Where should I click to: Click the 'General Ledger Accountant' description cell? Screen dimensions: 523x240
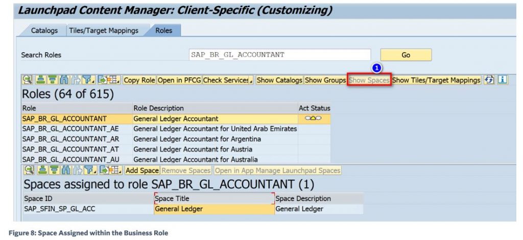click(x=215, y=118)
